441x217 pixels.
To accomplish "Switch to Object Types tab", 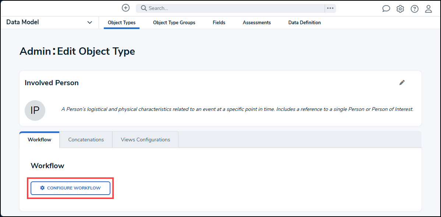I will click(121, 23).
